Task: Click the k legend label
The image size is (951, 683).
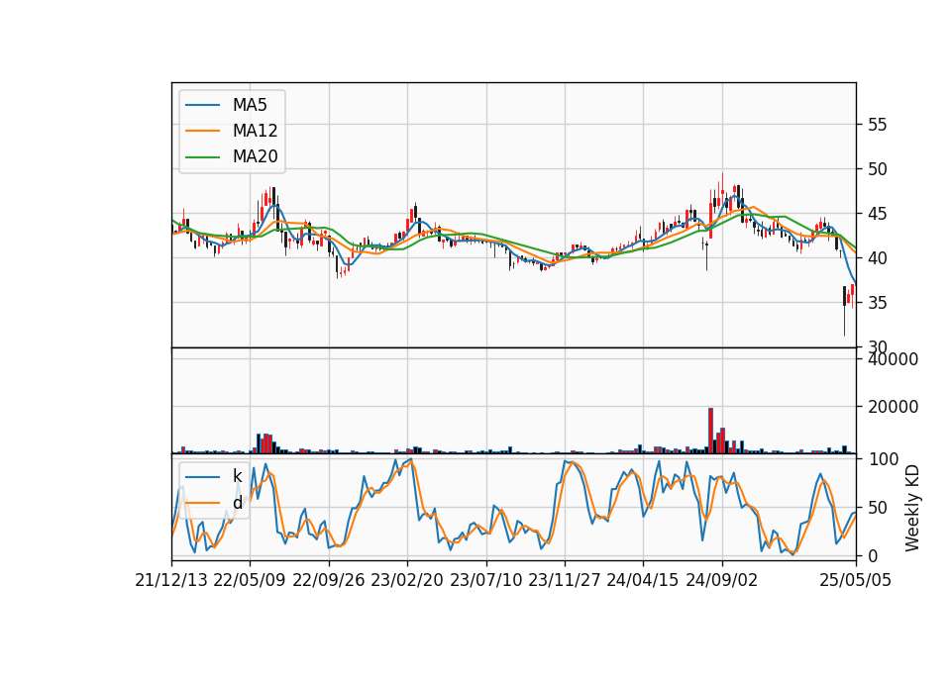Action: (237, 476)
